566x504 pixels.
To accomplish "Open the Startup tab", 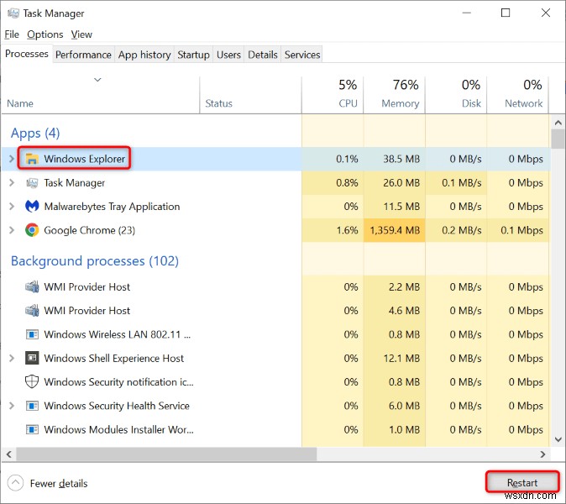I will tap(193, 55).
